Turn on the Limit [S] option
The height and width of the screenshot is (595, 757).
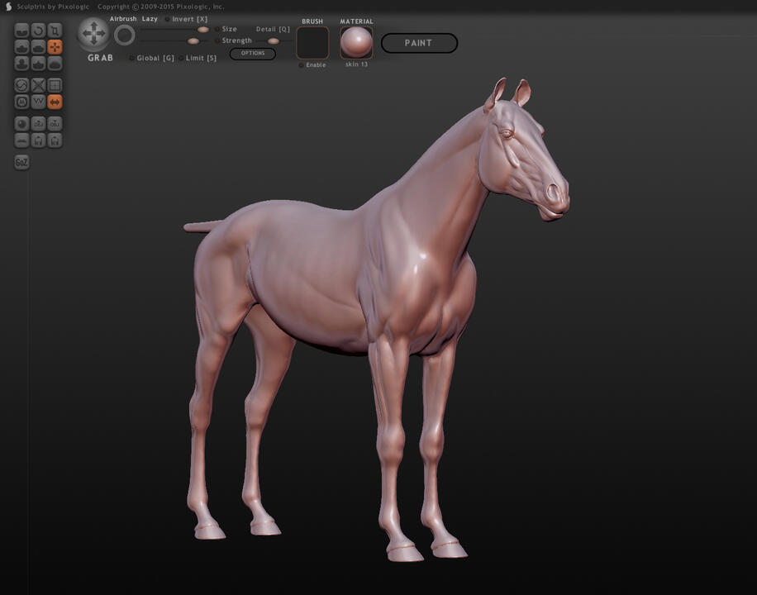(181, 59)
